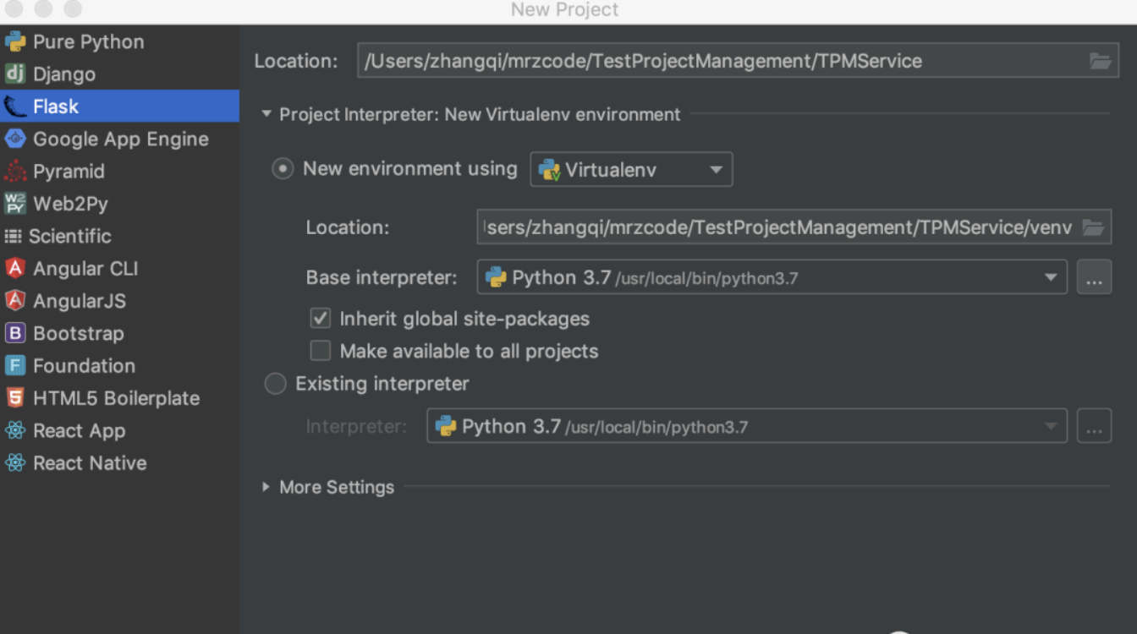Click the Inherit global site-packages label
This screenshot has height=634, width=1137.
(464, 319)
